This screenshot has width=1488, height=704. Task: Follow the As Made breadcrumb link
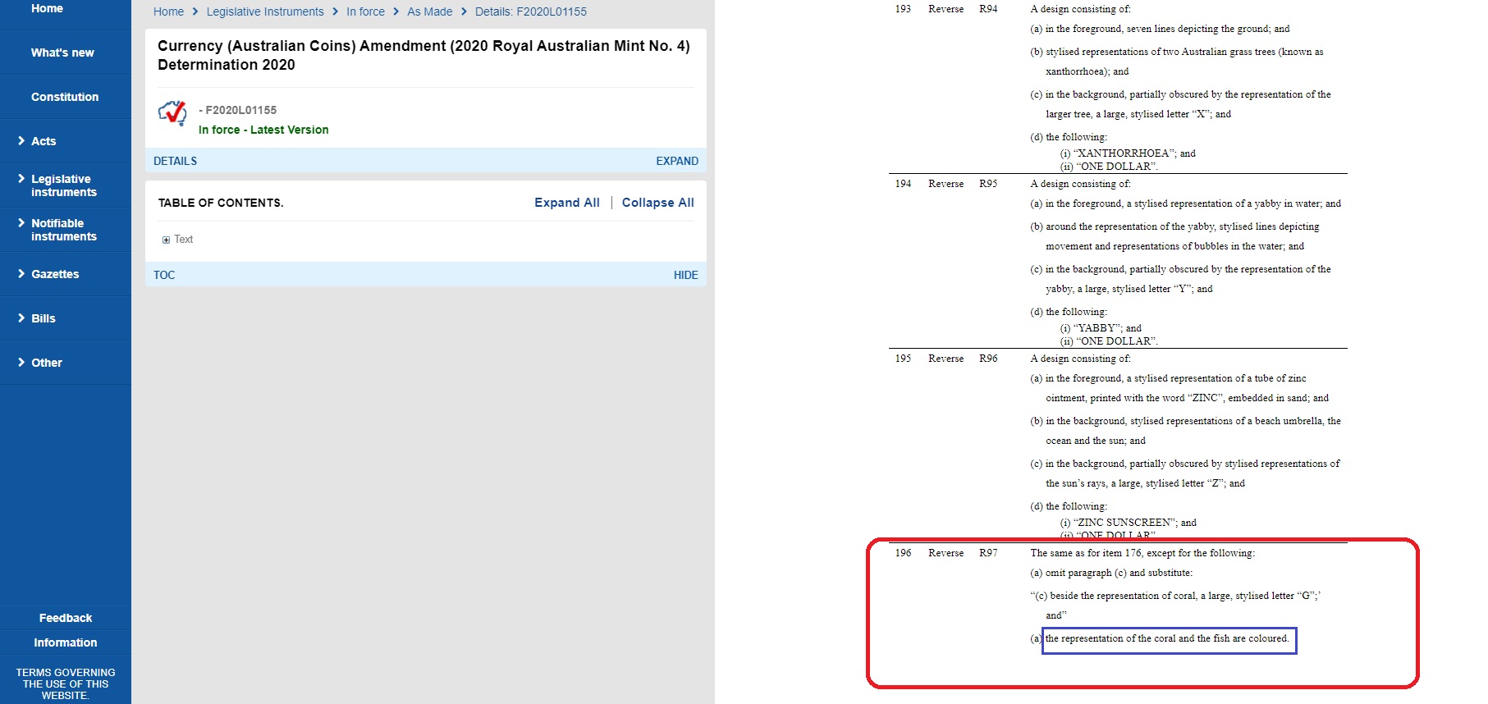430,11
